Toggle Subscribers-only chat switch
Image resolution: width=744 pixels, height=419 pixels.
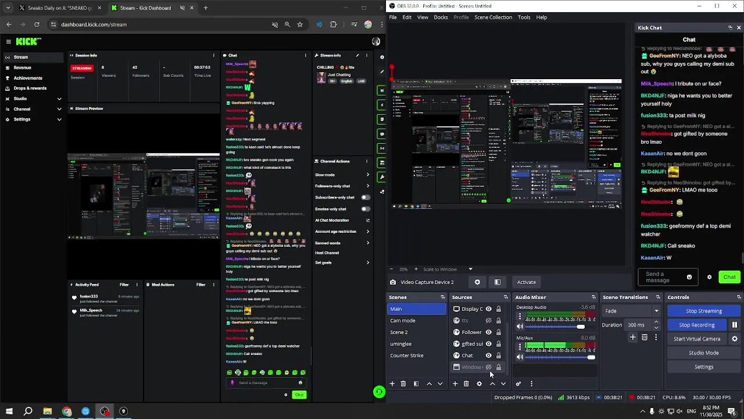(366, 197)
